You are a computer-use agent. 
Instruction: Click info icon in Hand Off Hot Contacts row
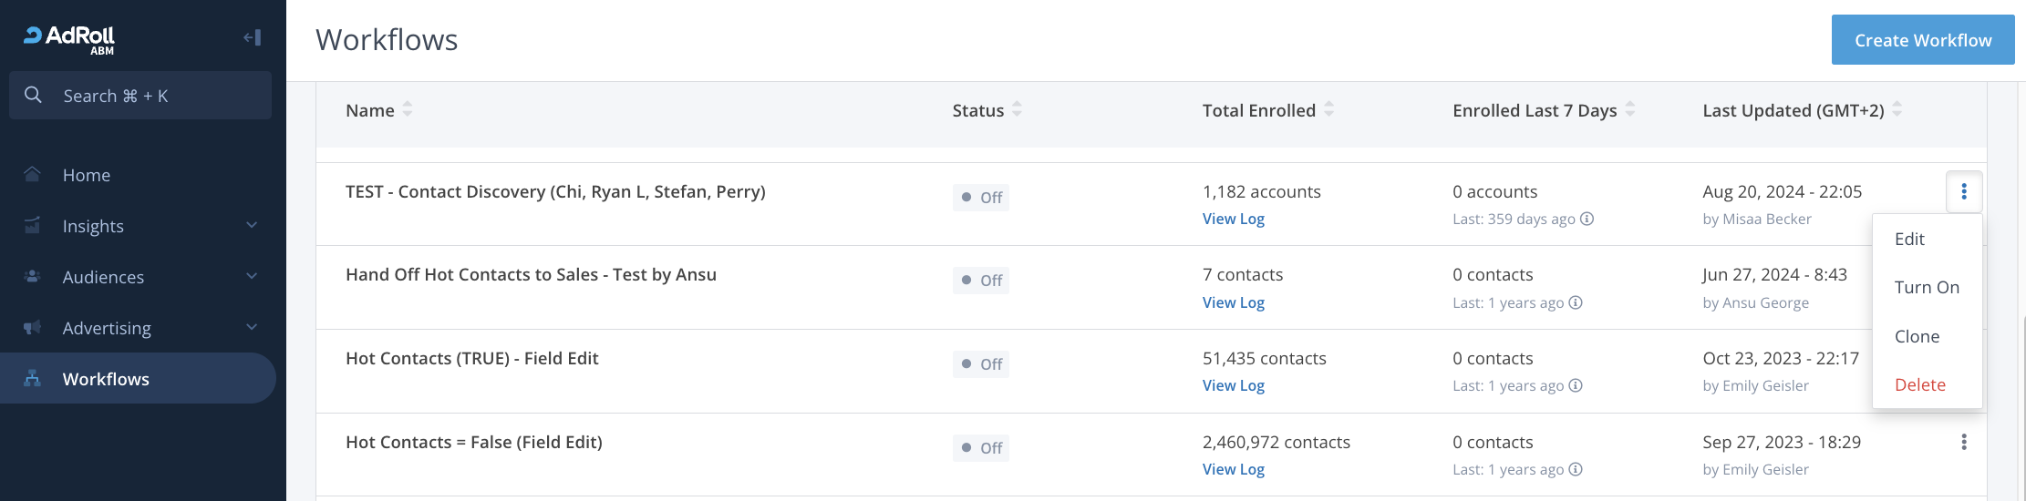[1575, 302]
